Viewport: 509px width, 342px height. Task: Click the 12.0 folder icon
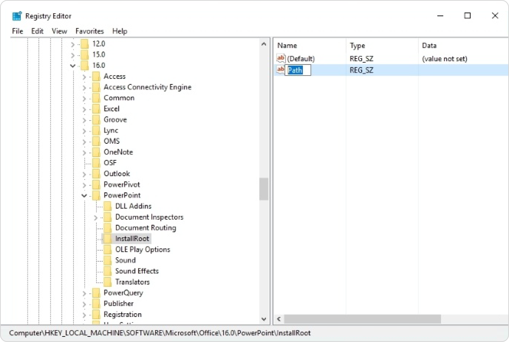click(x=85, y=44)
